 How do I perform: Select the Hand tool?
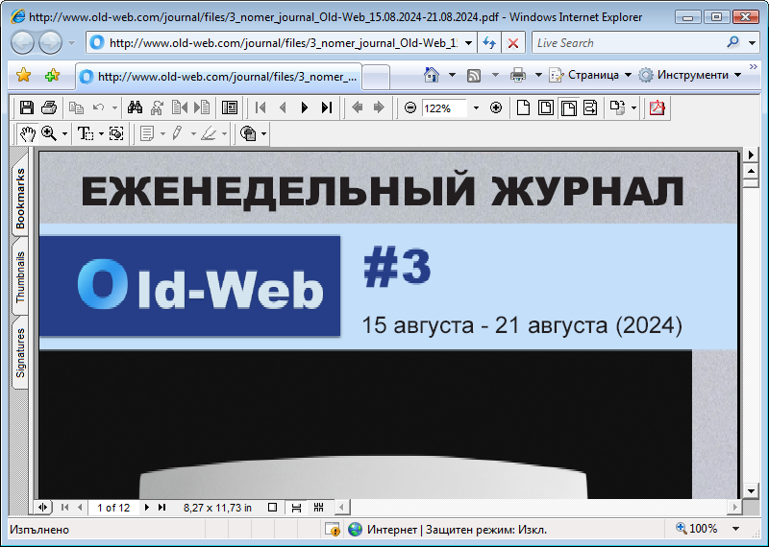pyautogui.click(x=27, y=133)
